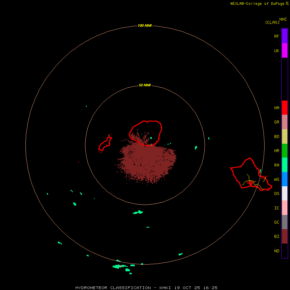Click the red island outline crossing 100 NMI ring
This screenshot has width=290, height=290.
pyautogui.click(x=251, y=175)
